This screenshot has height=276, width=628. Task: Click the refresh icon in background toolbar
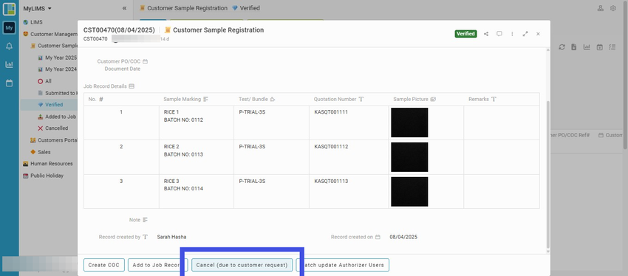coord(562,47)
